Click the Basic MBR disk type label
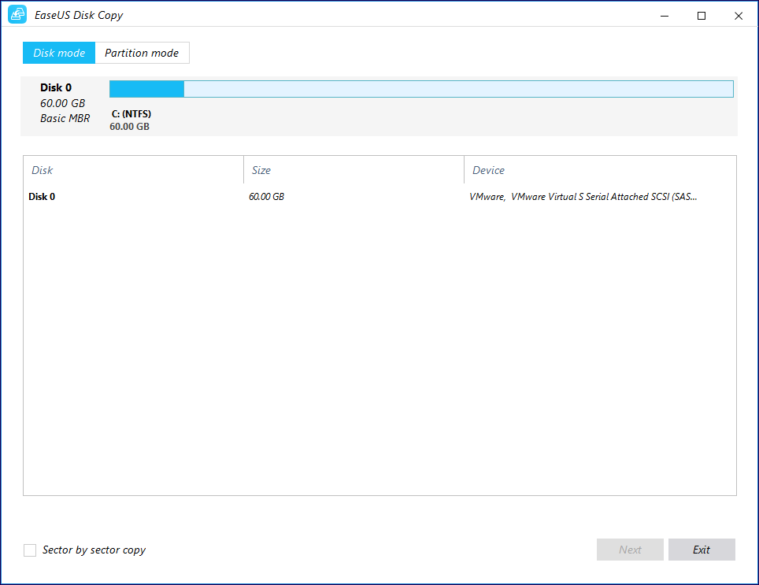Image resolution: width=759 pixels, height=585 pixels. [x=65, y=118]
